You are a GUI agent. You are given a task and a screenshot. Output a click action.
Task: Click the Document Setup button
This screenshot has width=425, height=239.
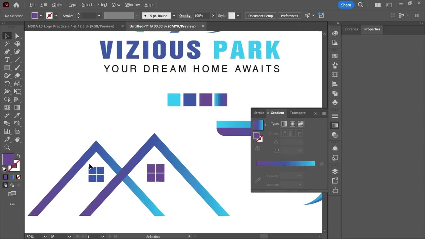coord(260,16)
